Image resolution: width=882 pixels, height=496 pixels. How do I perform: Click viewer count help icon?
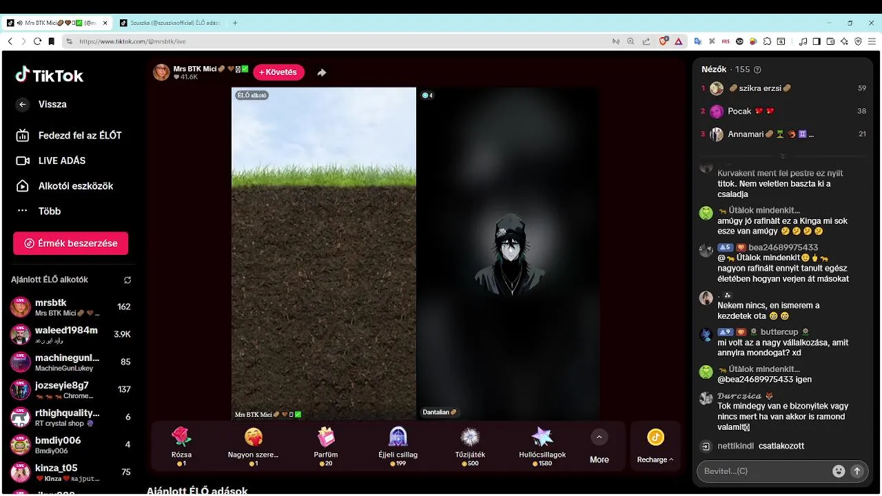click(758, 70)
